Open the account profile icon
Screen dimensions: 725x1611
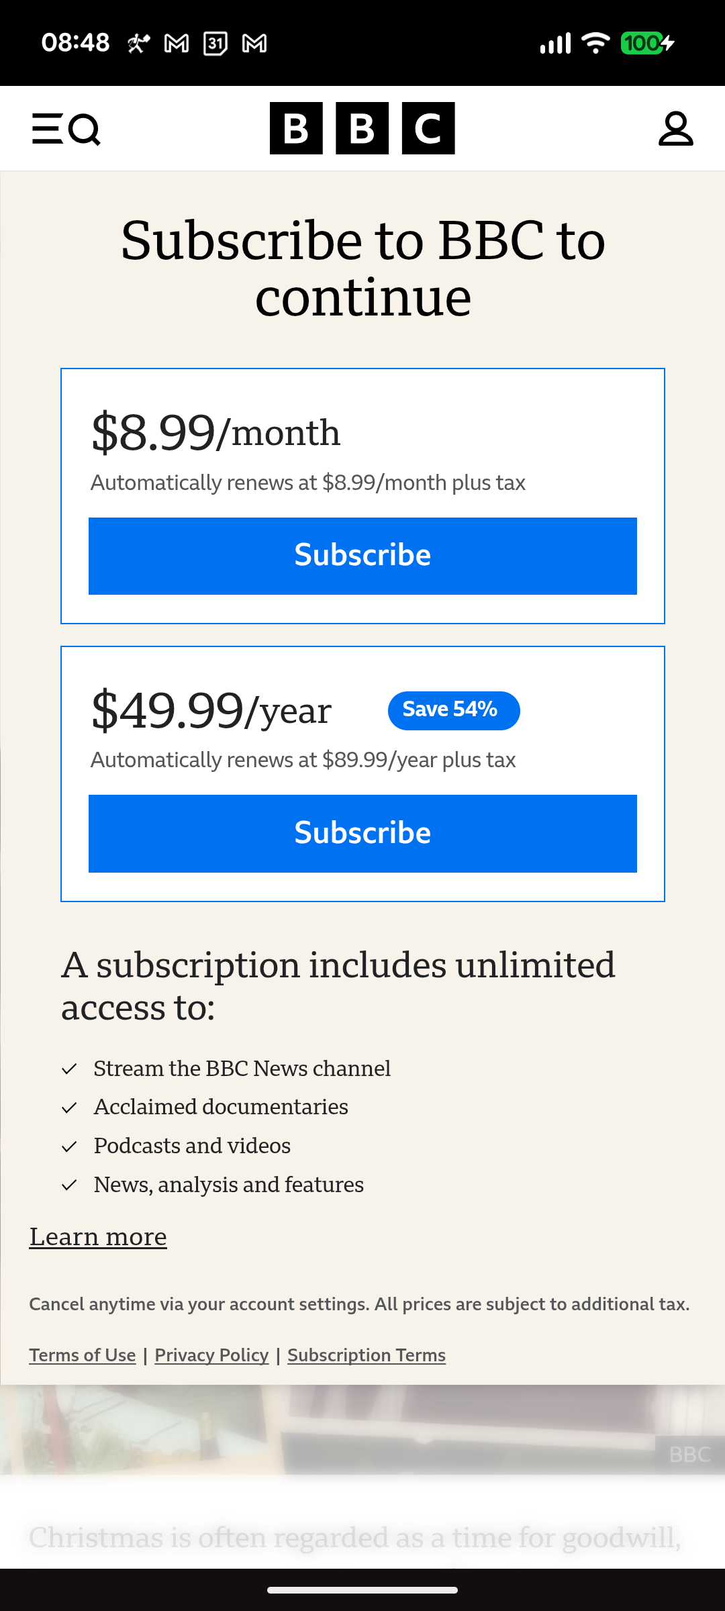(x=675, y=129)
